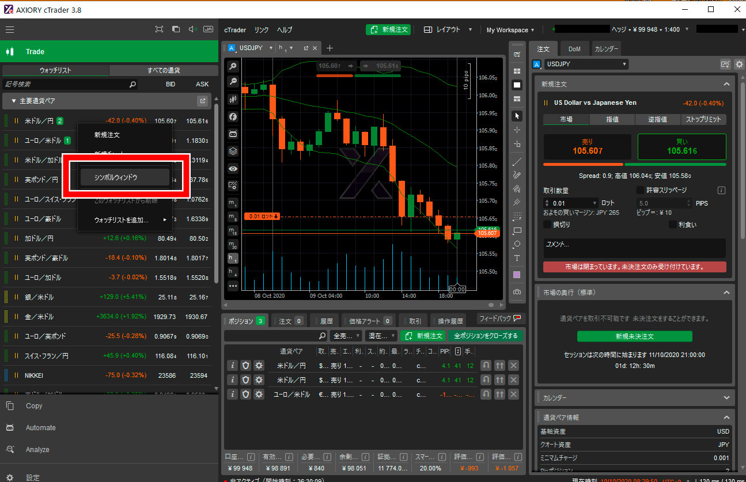Enable the 利食い take profit checkbox

point(672,225)
